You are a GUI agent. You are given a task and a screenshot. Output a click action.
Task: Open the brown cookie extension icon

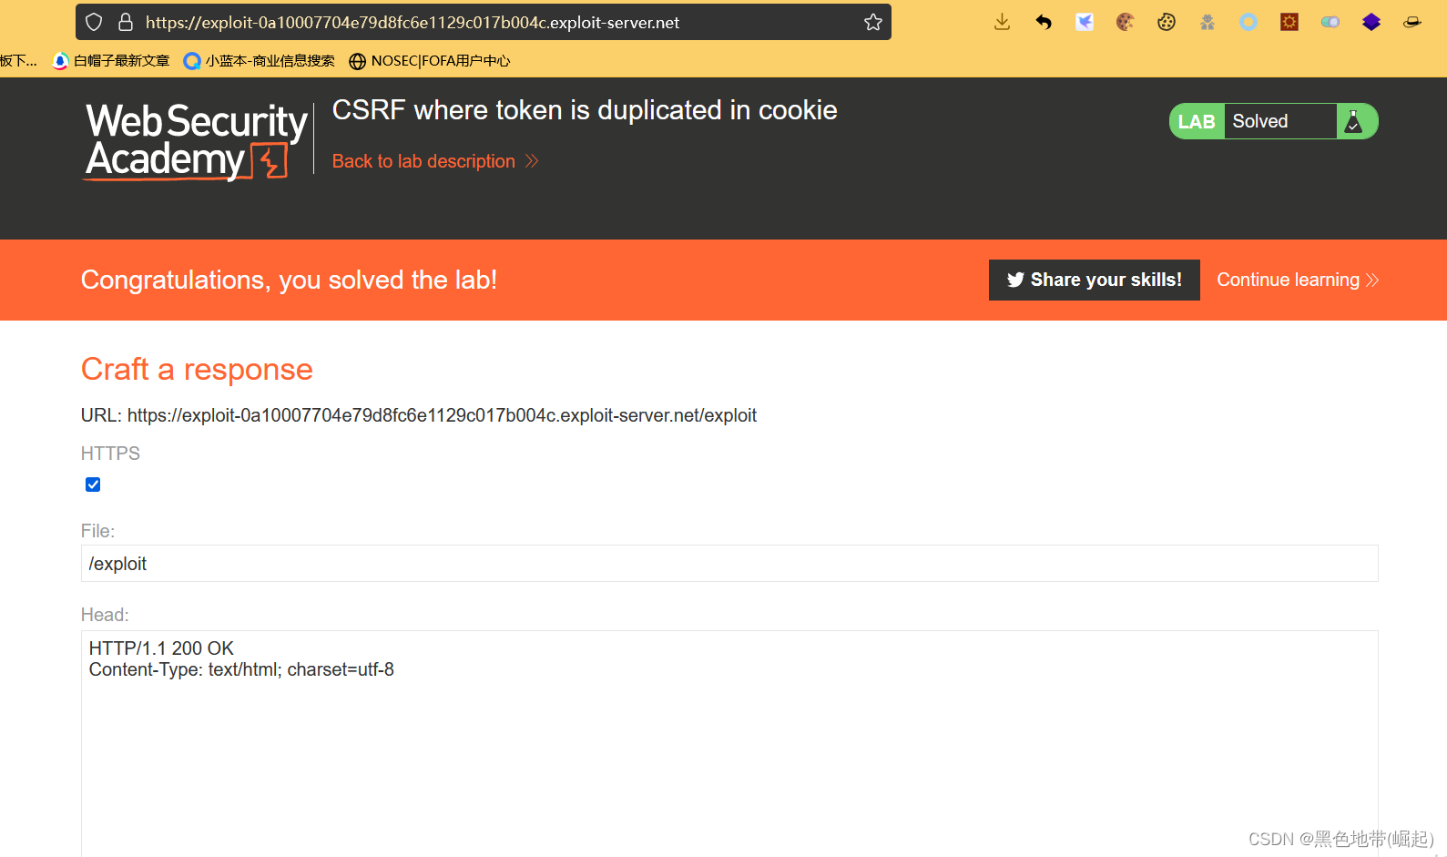point(1126,22)
